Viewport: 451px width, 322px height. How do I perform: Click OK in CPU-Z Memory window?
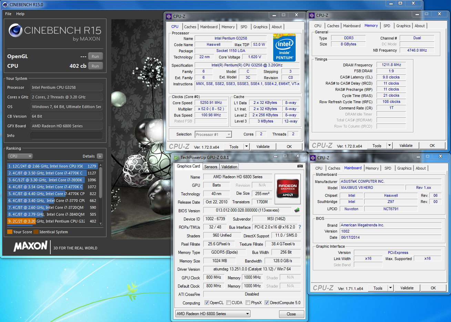(x=432, y=146)
